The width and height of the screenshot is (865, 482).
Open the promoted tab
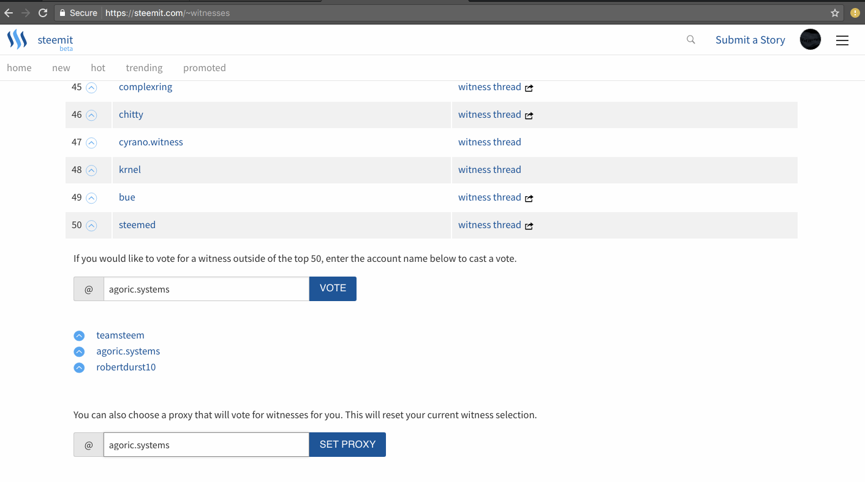[x=205, y=67]
